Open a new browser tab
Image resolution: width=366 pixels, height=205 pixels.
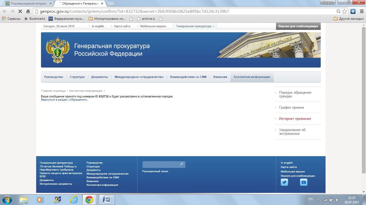click(x=111, y=3)
